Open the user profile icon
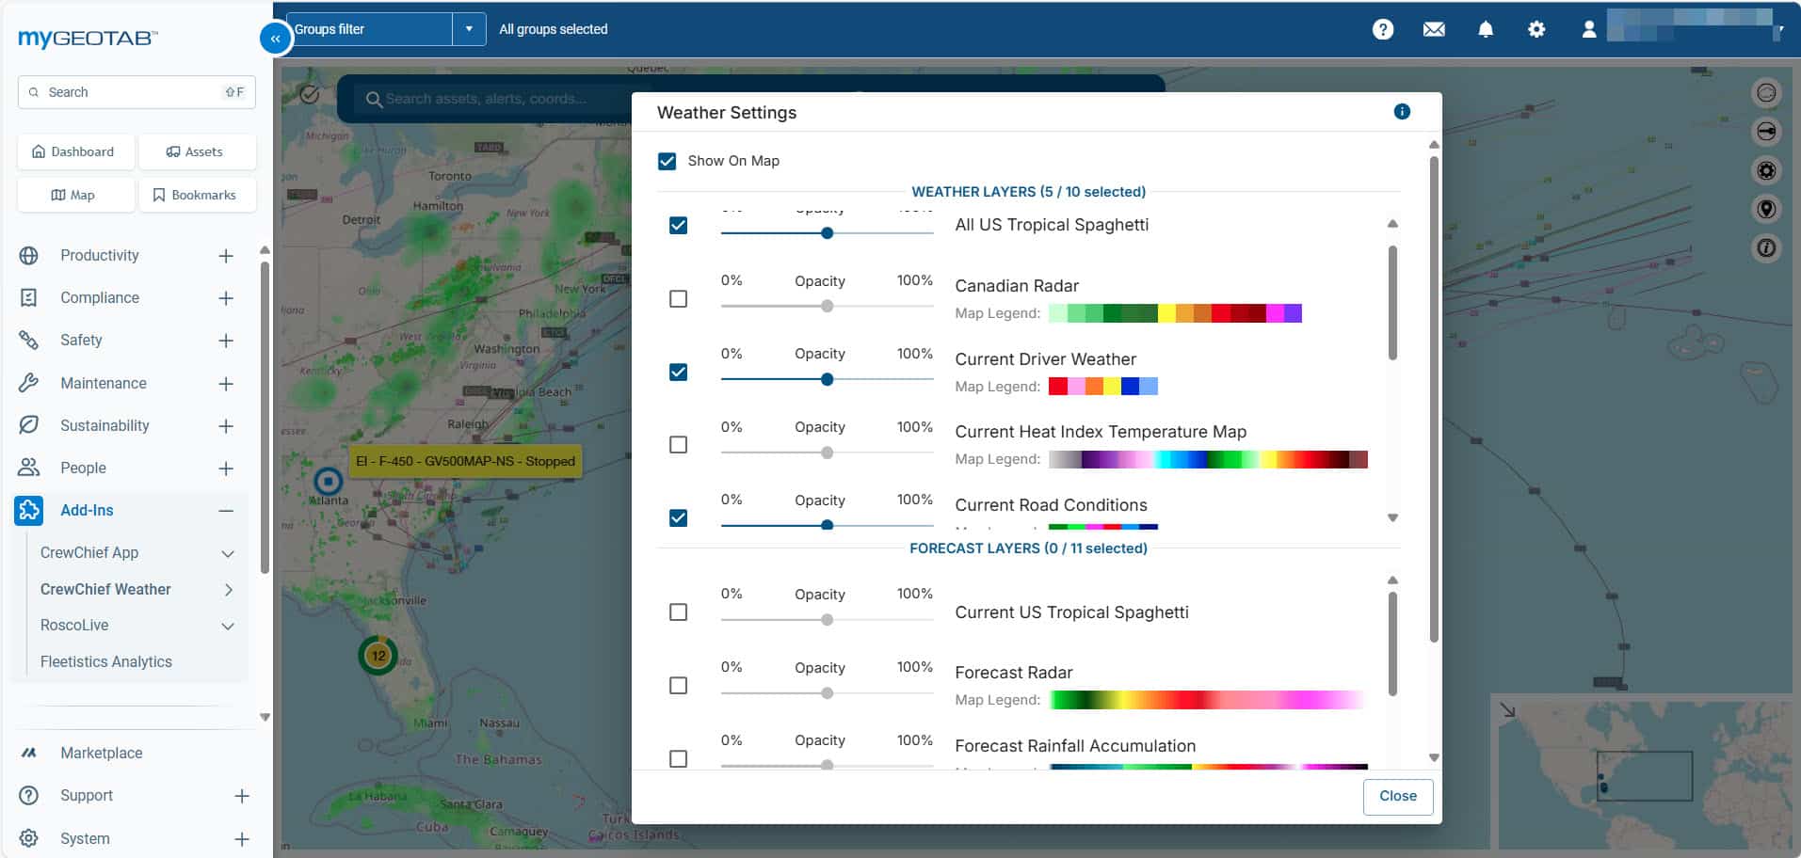This screenshot has width=1801, height=858. [x=1589, y=29]
